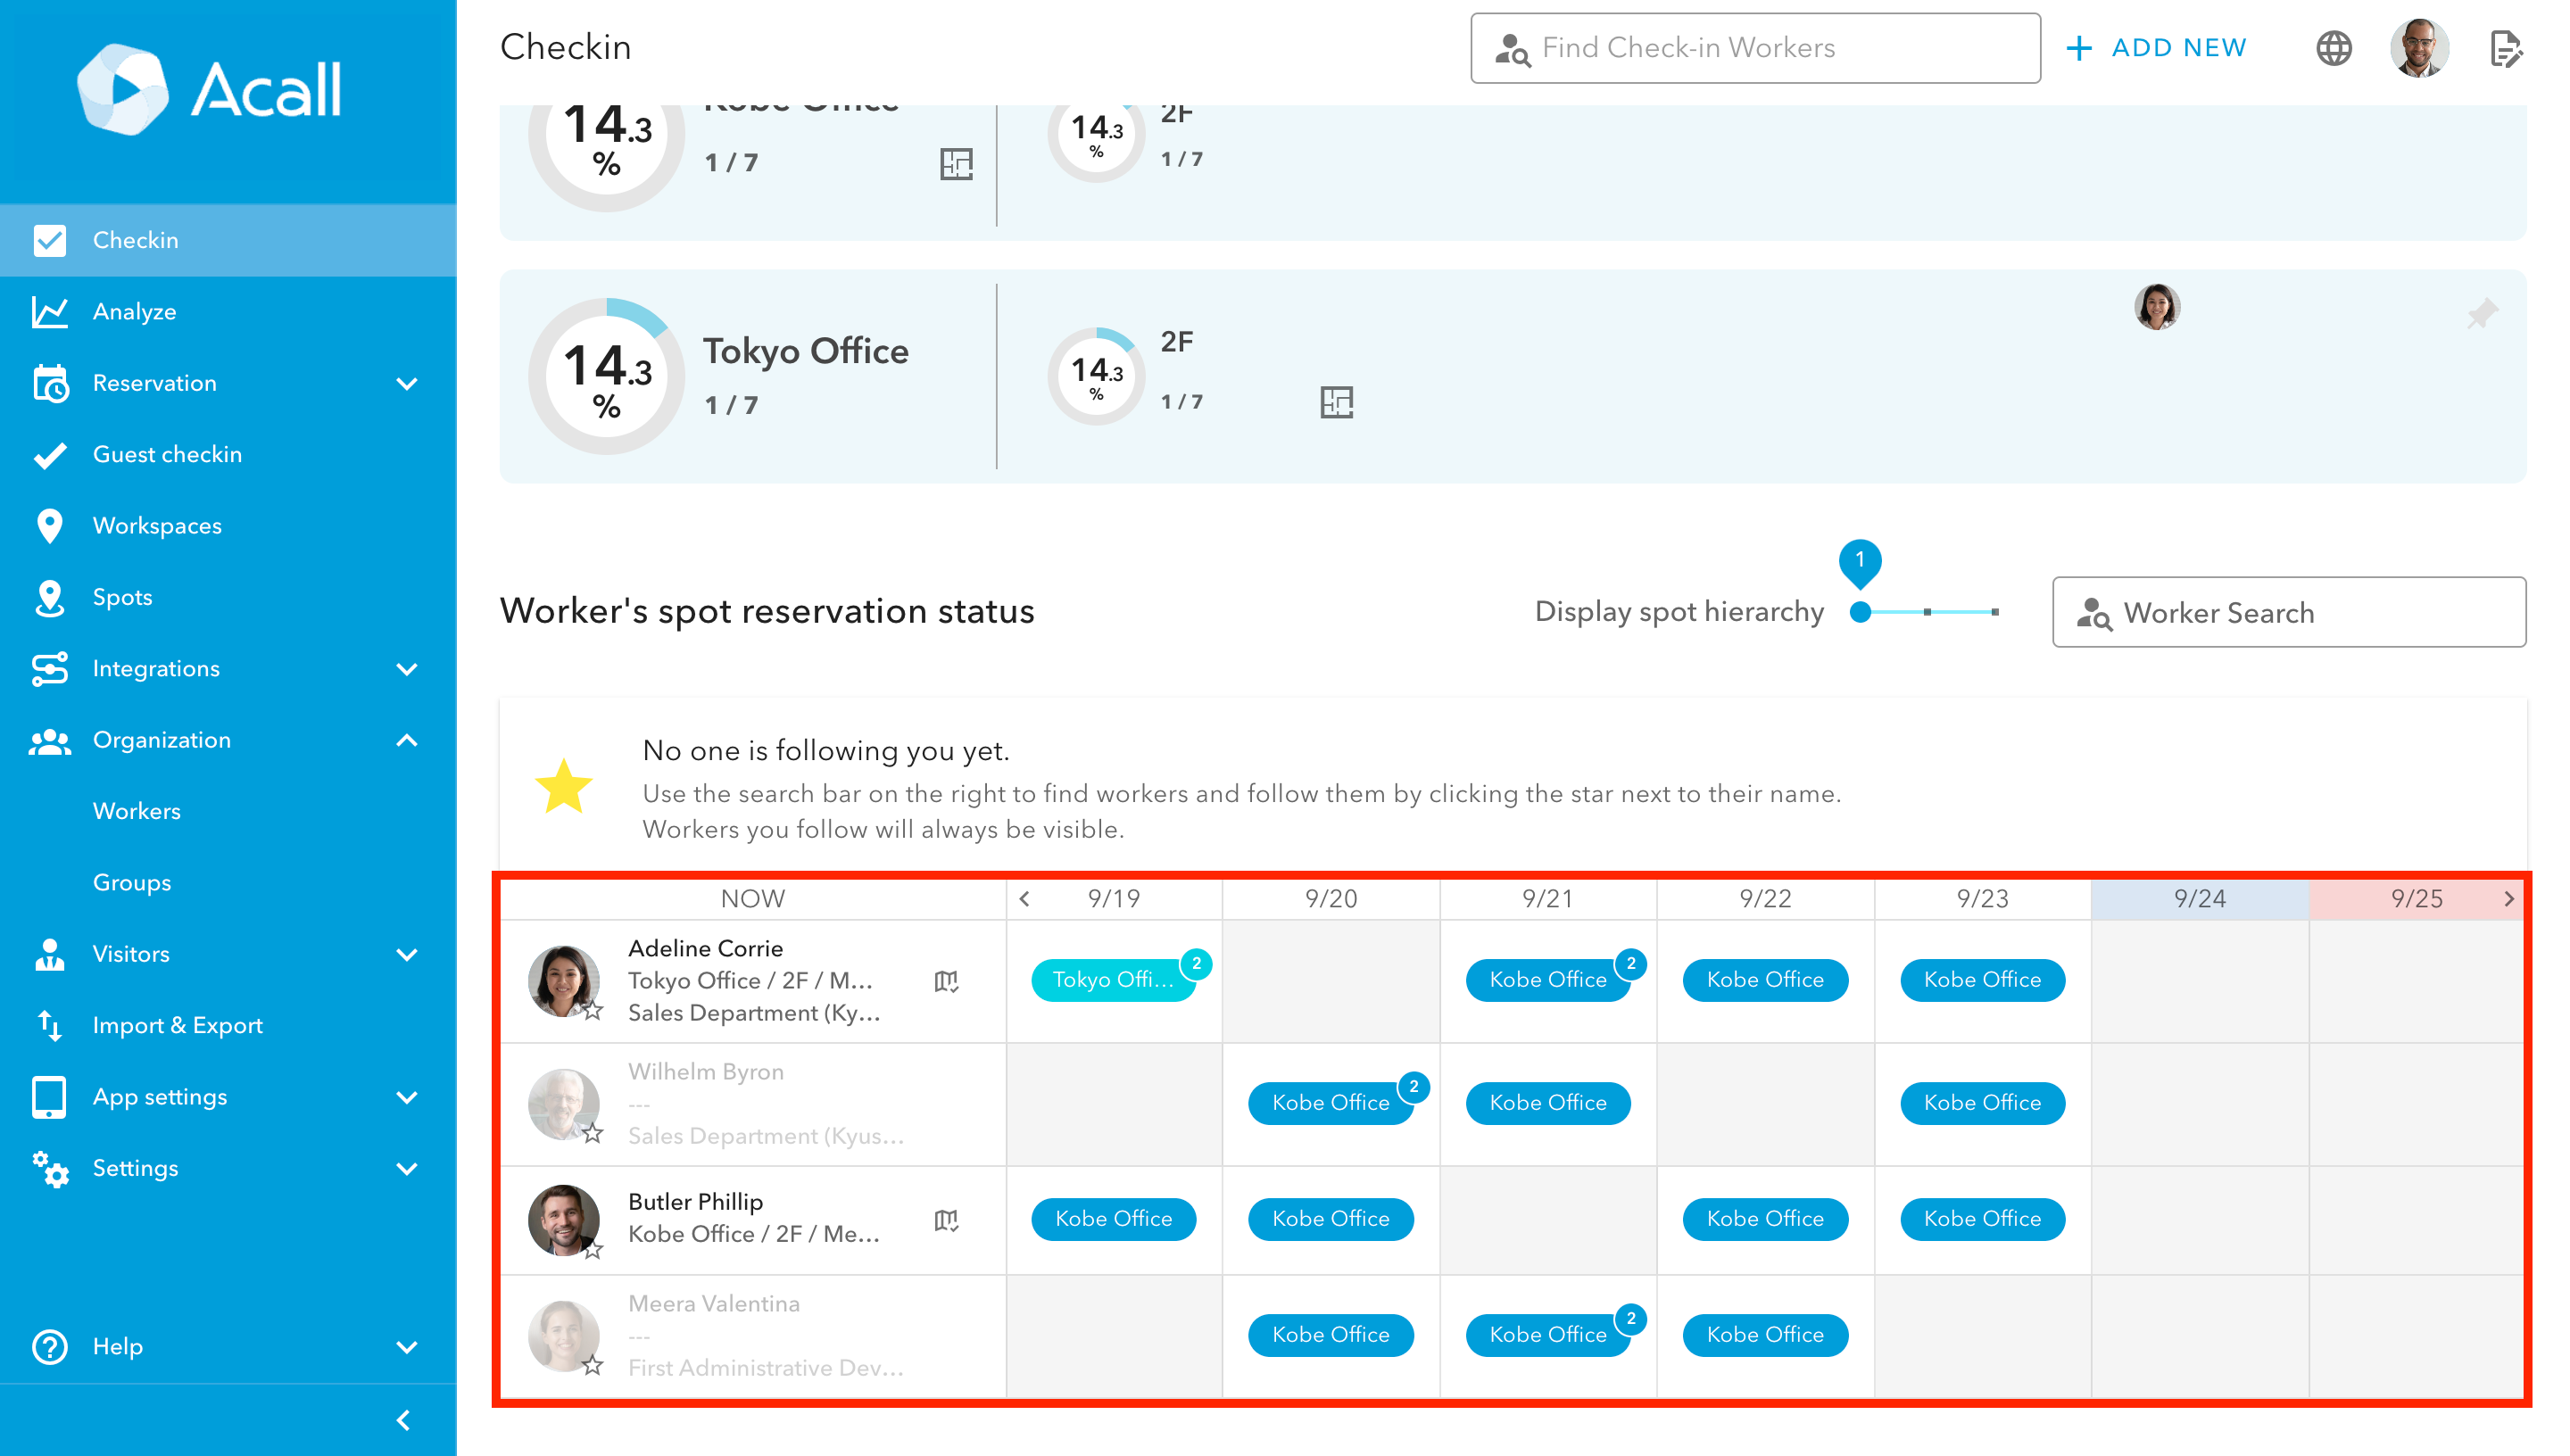Go to Guest checkin menu item

point(167,455)
